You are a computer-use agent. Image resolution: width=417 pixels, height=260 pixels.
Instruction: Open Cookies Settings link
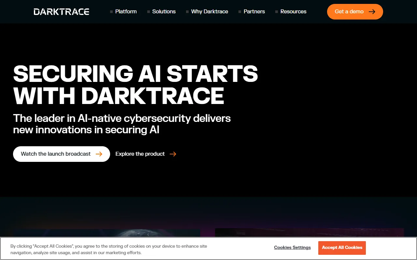pyautogui.click(x=292, y=248)
